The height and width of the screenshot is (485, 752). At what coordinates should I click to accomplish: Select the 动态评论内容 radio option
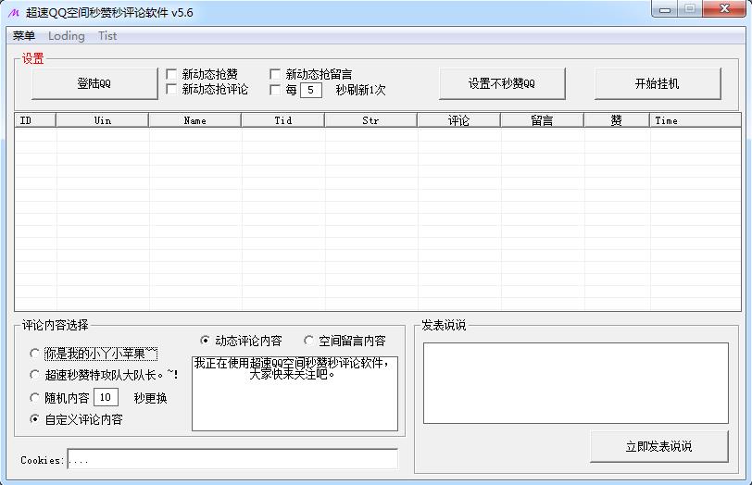[206, 341]
